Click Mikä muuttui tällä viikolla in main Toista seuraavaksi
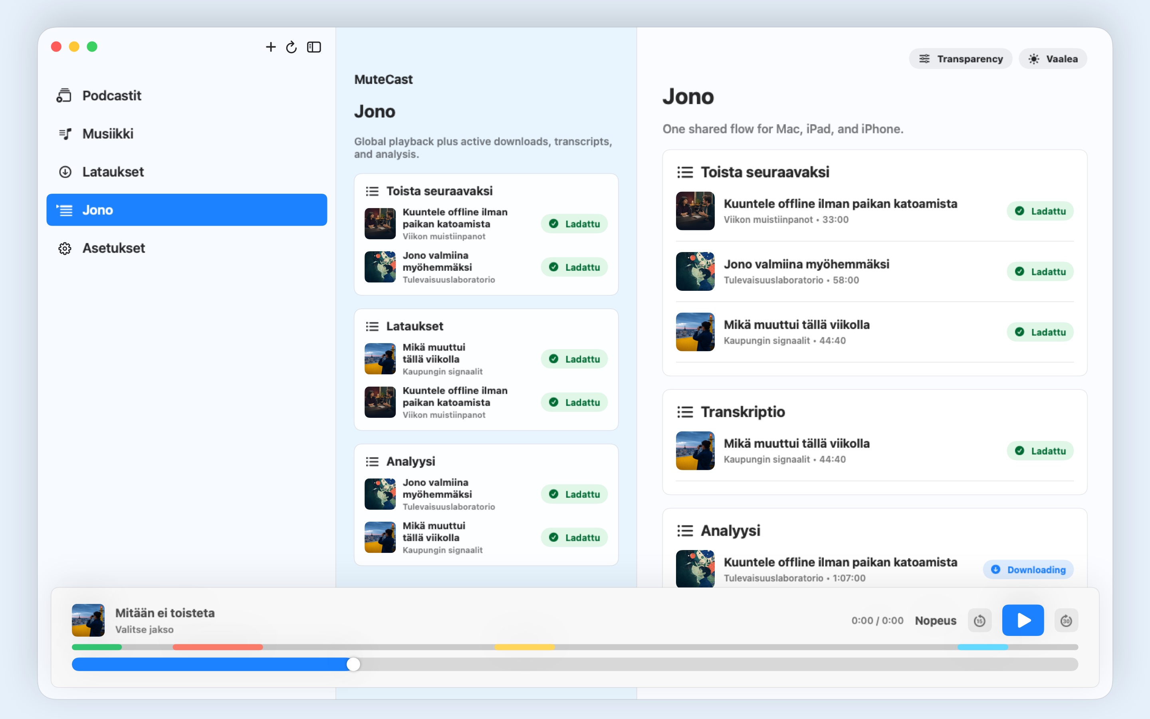This screenshot has height=719, width=1150. [x=874, y=332]
